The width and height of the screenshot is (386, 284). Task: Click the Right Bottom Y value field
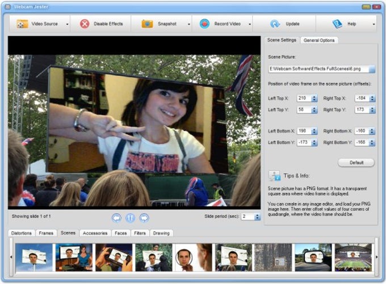pos(362,142)
